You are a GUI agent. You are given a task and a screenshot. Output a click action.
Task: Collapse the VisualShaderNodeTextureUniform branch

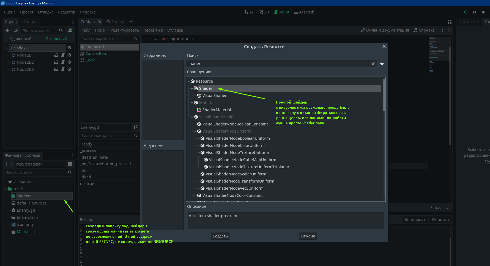(x=199, y=153)
